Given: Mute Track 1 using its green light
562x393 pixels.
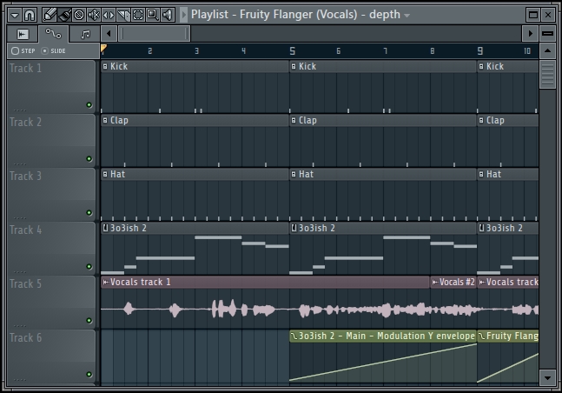Looking at the screenshot, I should coord(89,105).
